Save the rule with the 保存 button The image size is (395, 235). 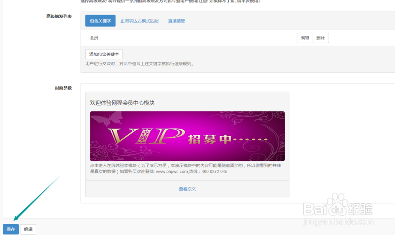pyautogui.click(x=10, y=229)
